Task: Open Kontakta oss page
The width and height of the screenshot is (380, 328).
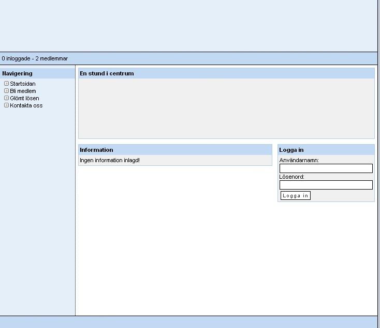Action: point(26,105)
